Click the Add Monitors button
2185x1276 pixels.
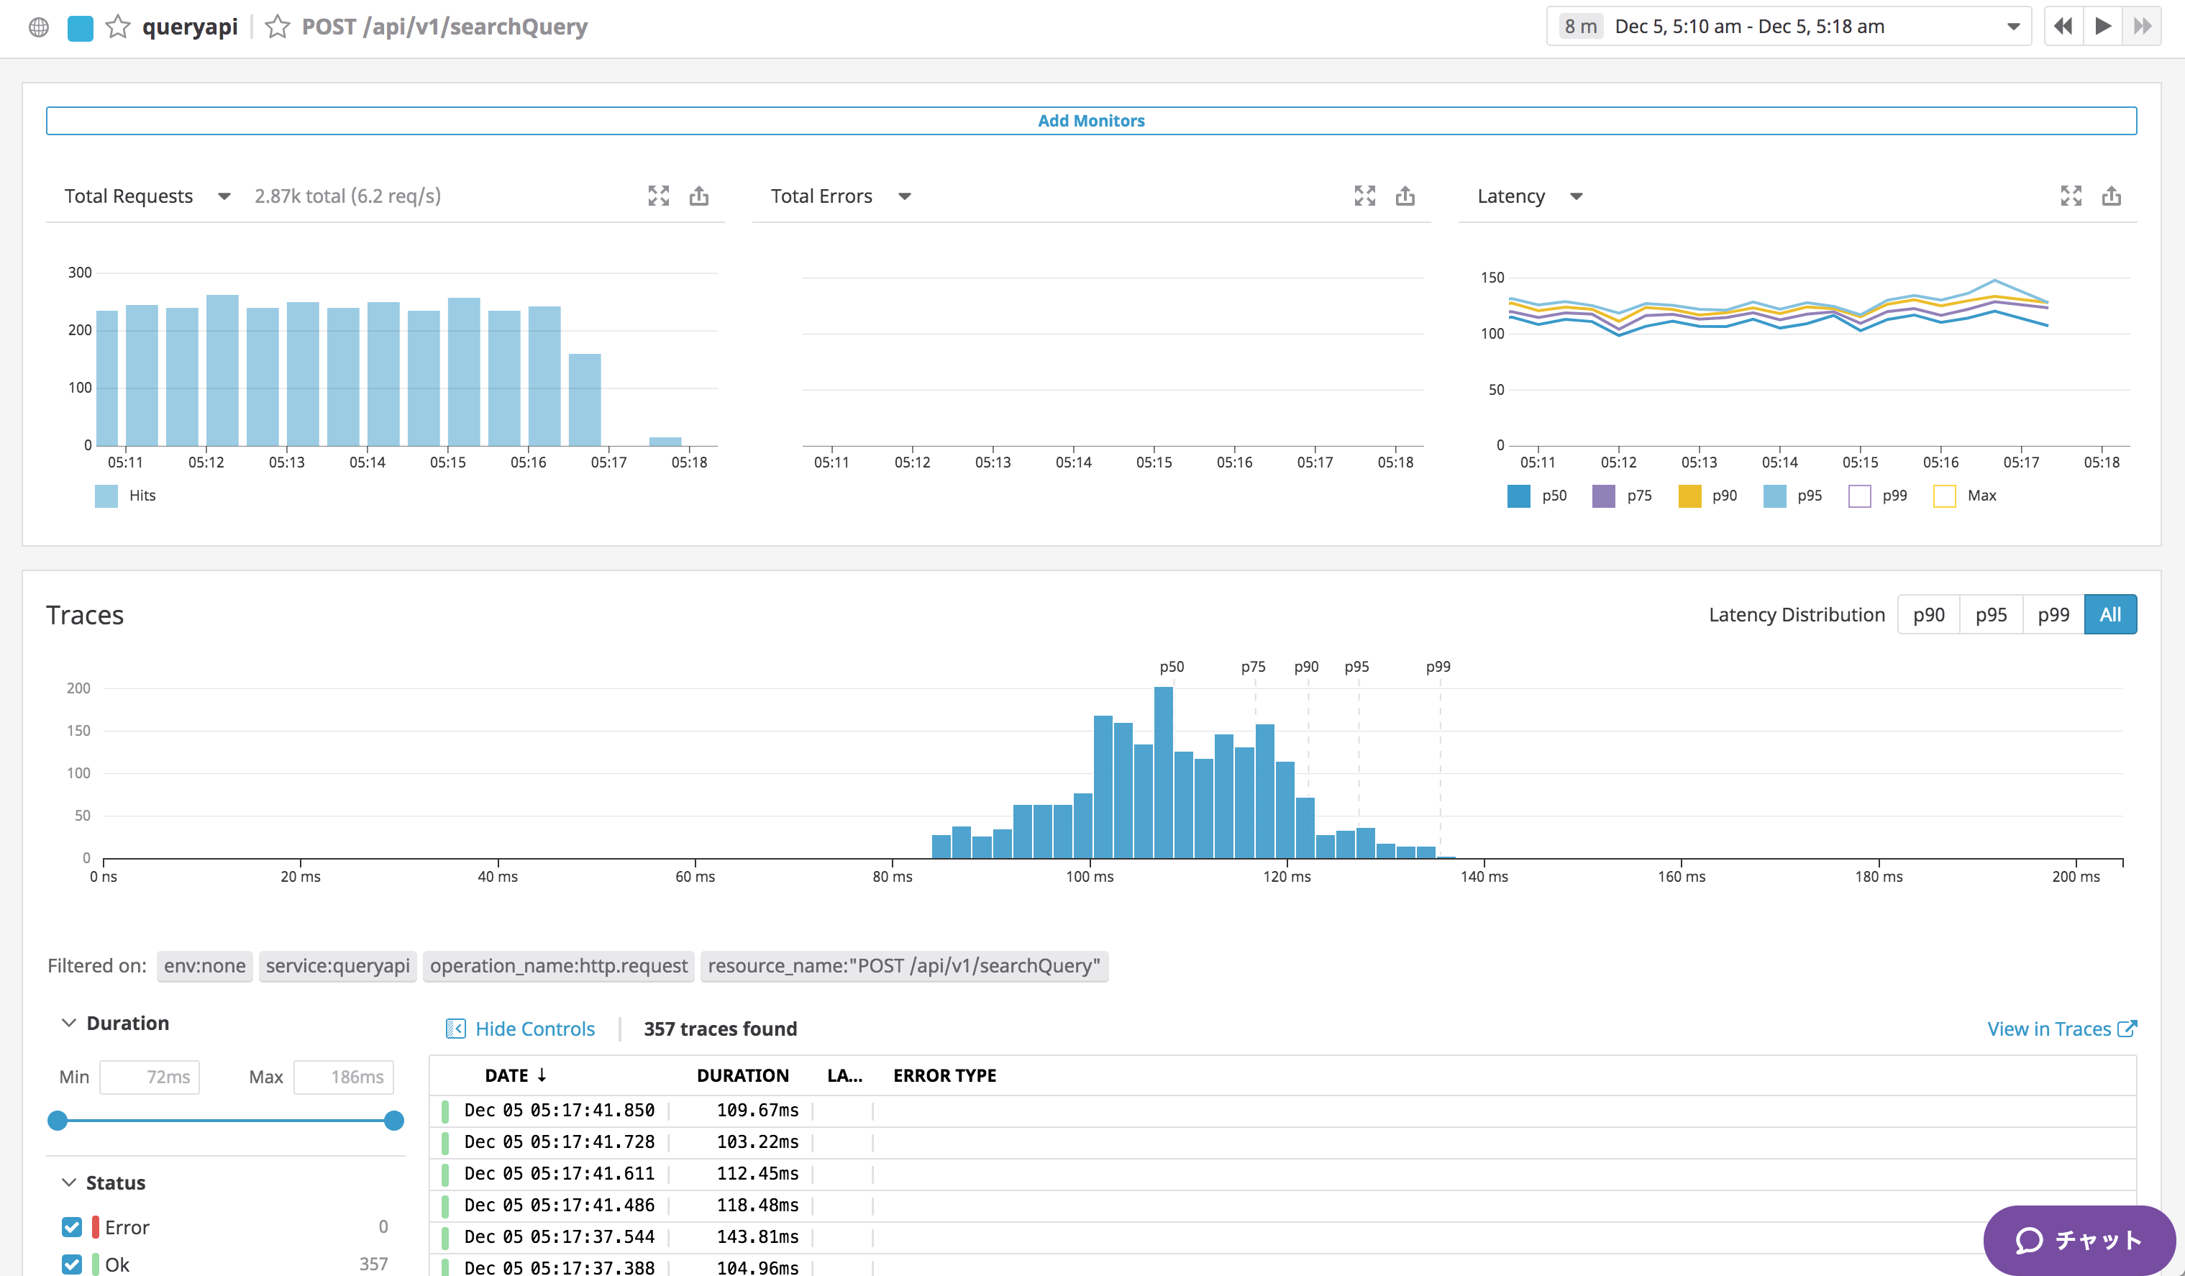click(x=1091, y=121)
